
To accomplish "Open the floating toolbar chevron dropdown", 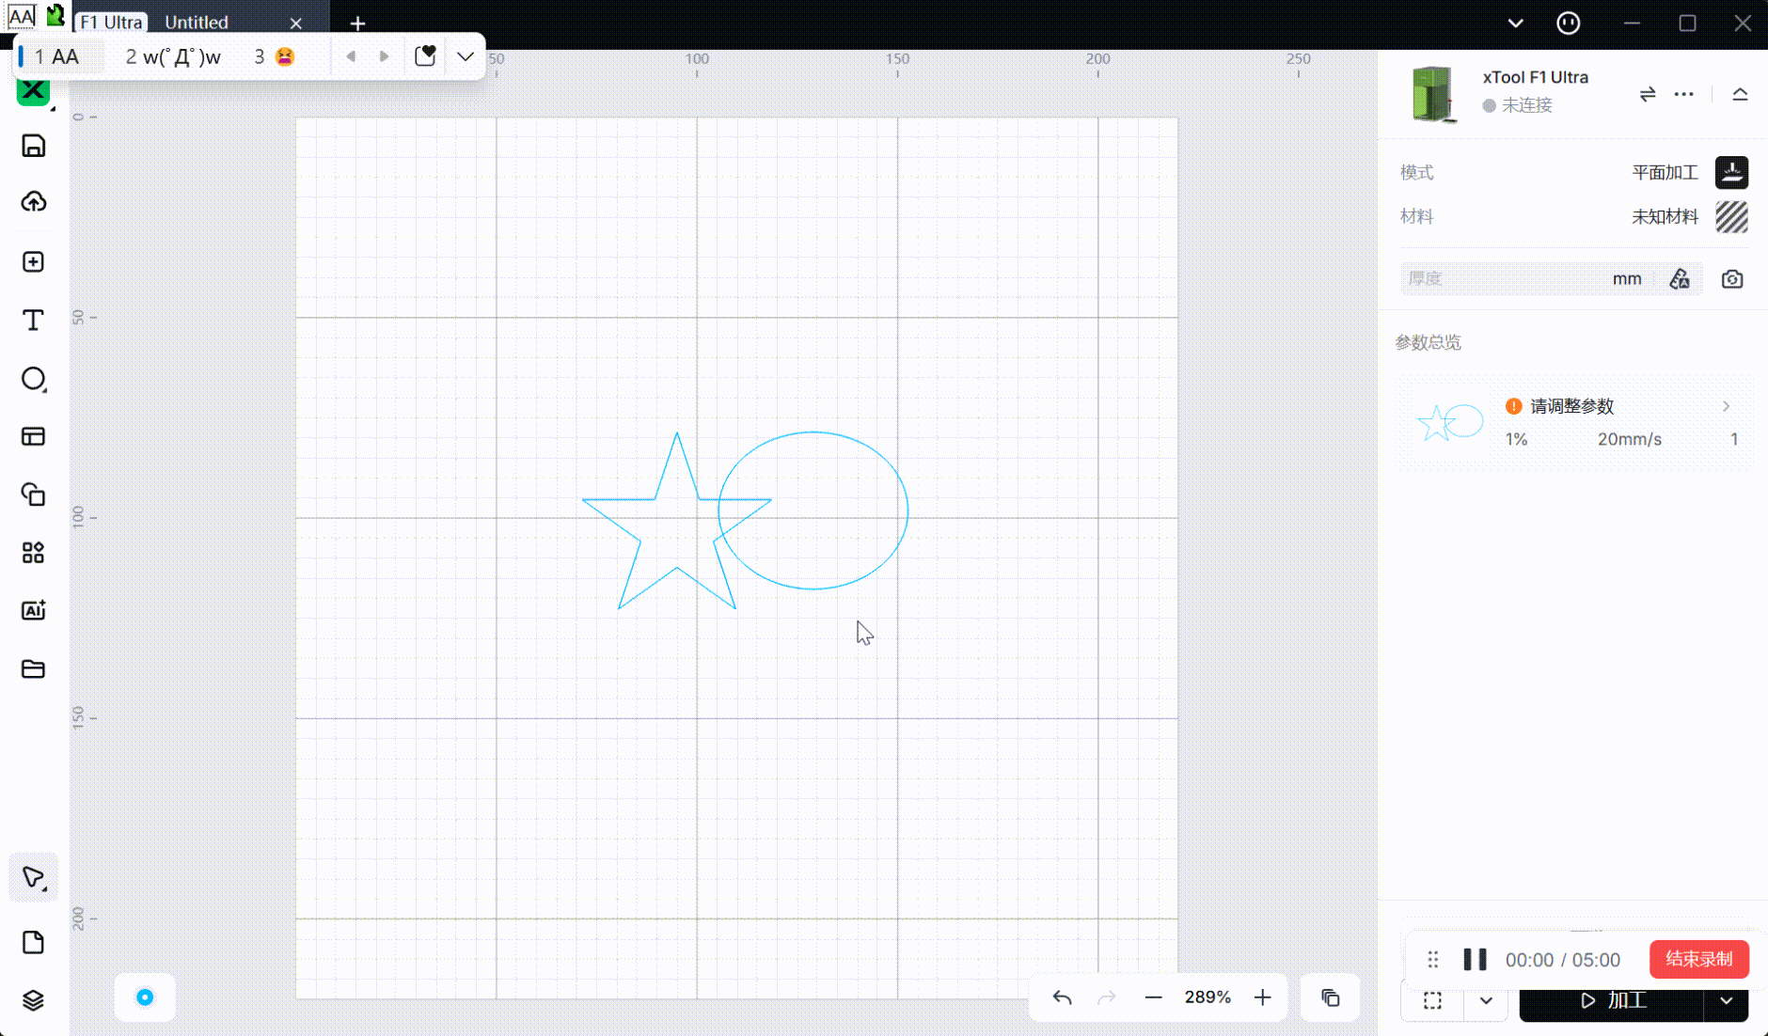I will pos(465,55).
